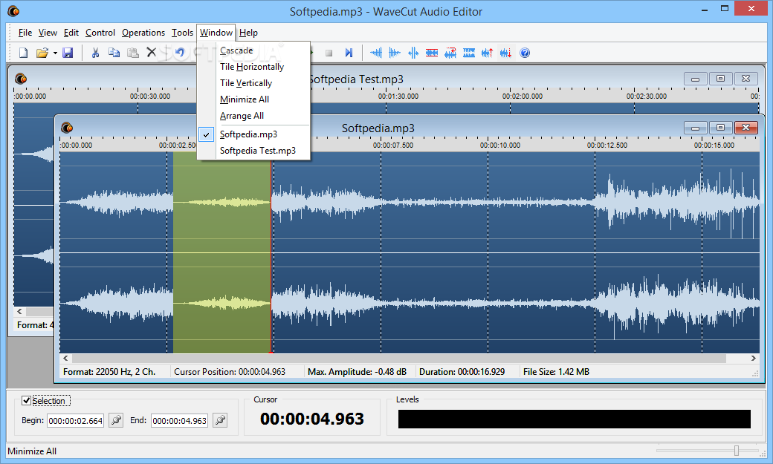
Task: Click the increase volume up-arrow icon
Action: click(487, 53)
